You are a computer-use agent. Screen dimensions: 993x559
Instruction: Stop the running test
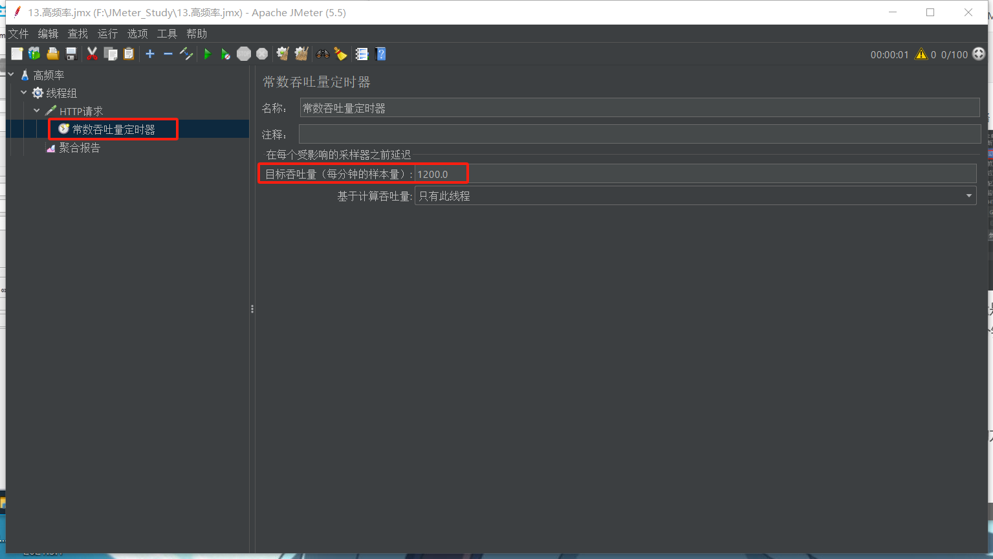pos(244,54)
